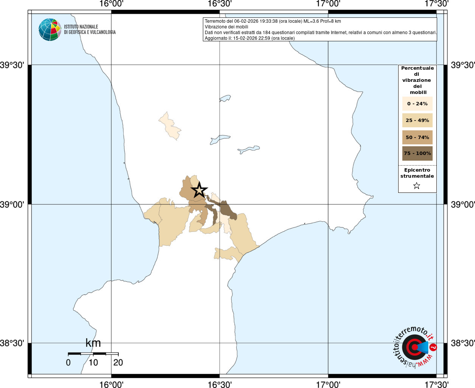Click the isolated pale municipality north of epicenter
The image size is (475, 388).
tap(170, 126)
